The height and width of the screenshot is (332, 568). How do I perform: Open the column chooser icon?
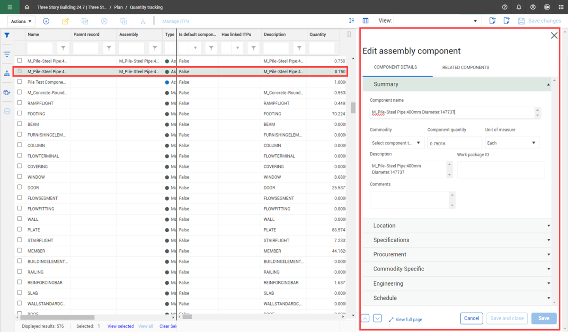[365, 21]
